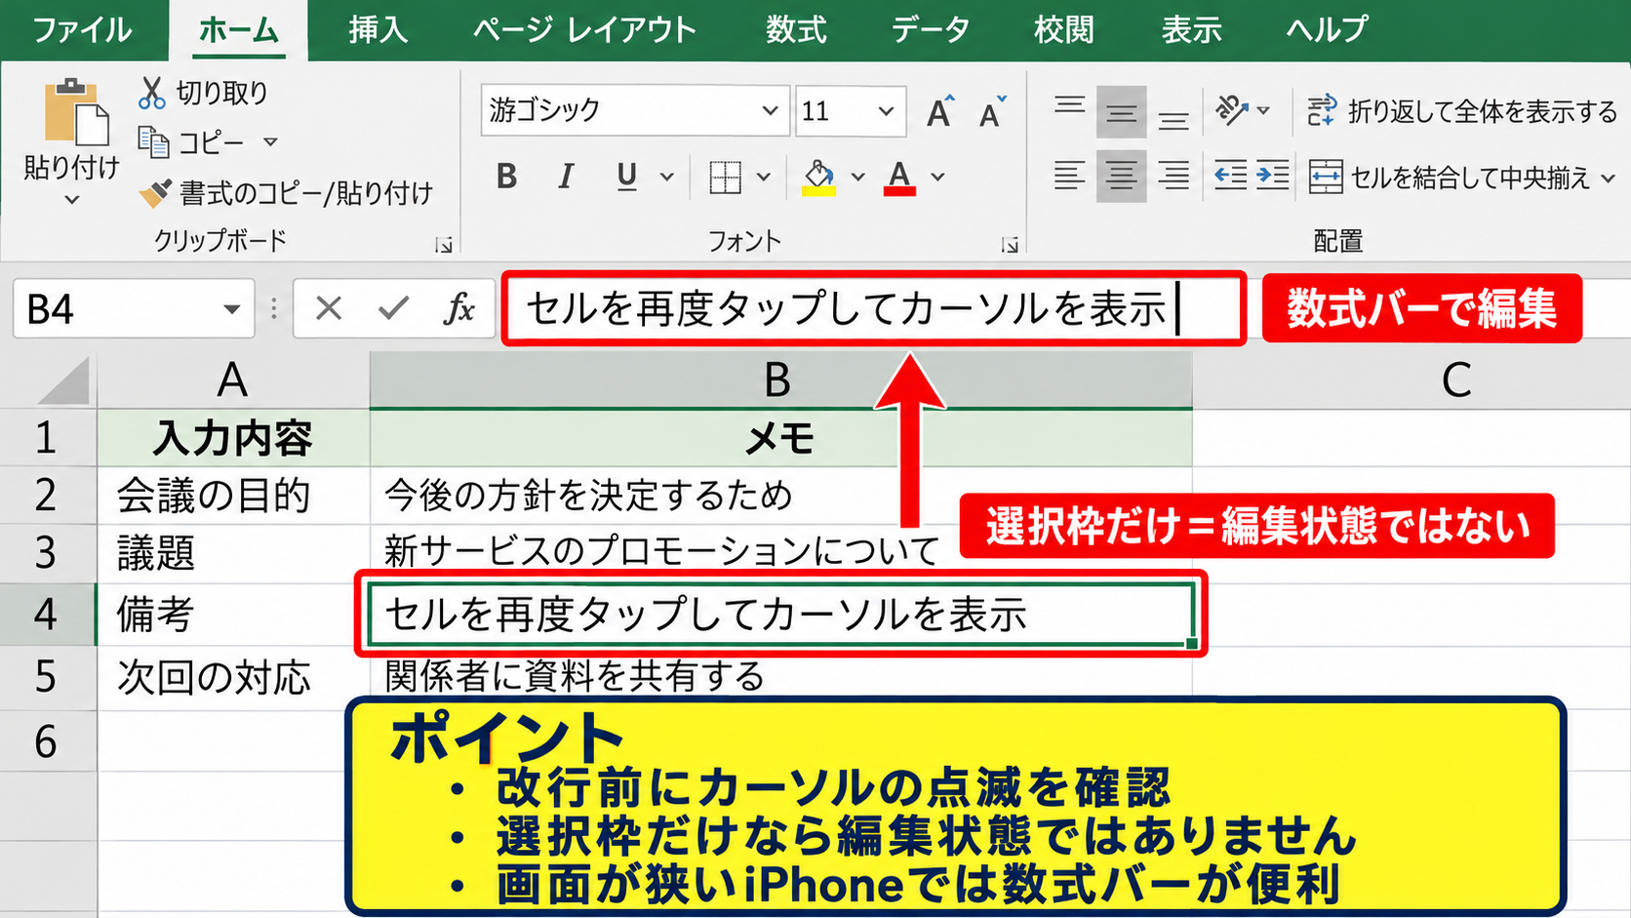Viewport: 1631px width, 918px height.
Task: Click the text orientation icon
Action: pyautogui.click(x=1232, y=110)
